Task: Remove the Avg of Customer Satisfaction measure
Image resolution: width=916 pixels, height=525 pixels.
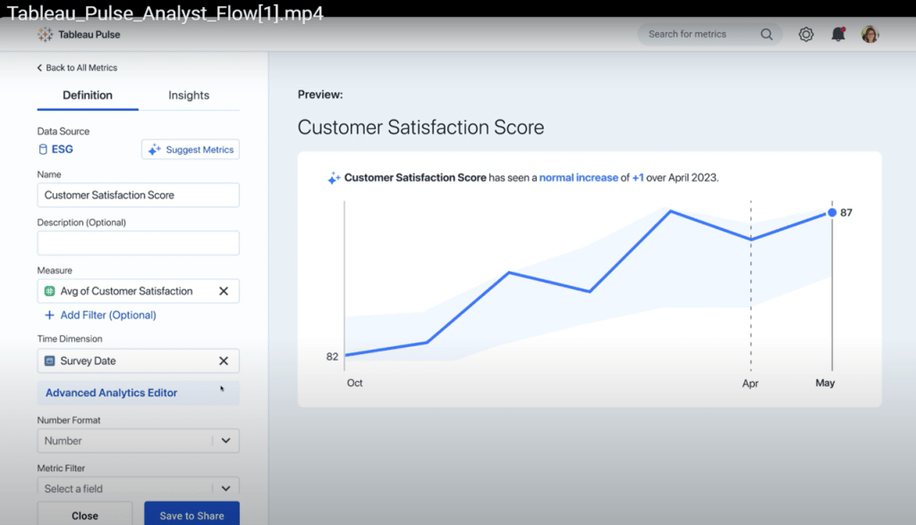Action: tap(224, 292)
